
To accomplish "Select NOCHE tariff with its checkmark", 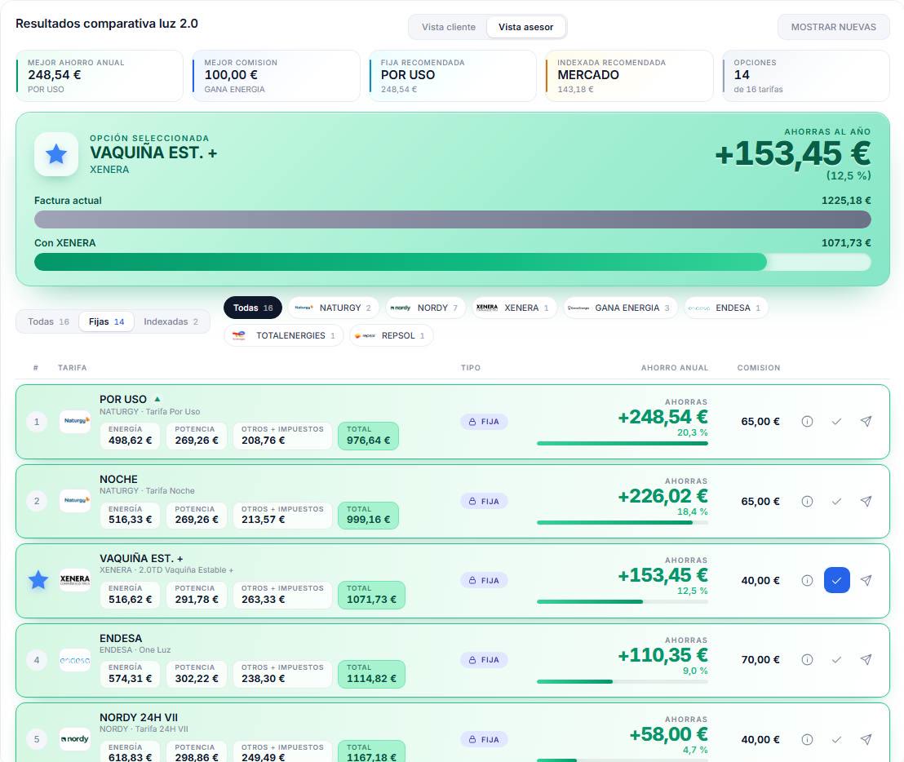I will pyautogui.click(x=836, y=502).
